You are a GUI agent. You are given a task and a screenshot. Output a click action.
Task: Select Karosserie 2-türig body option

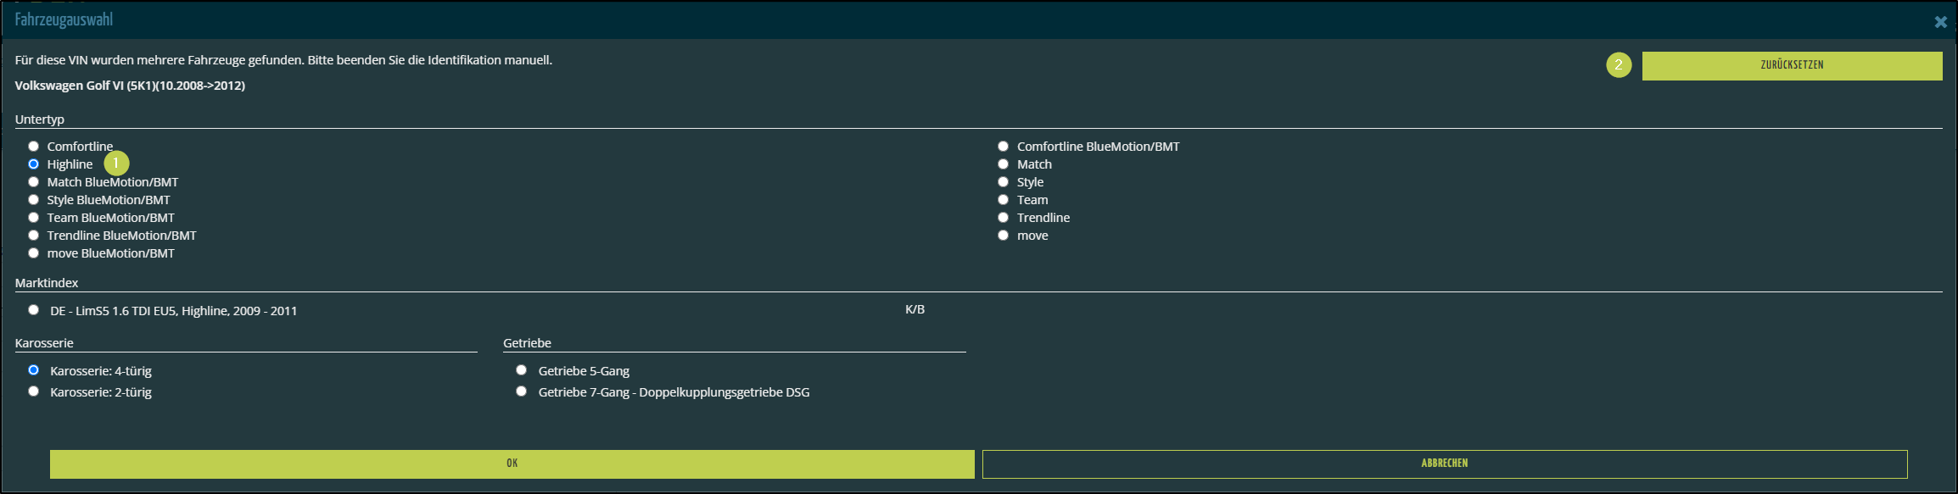[34, 391]
